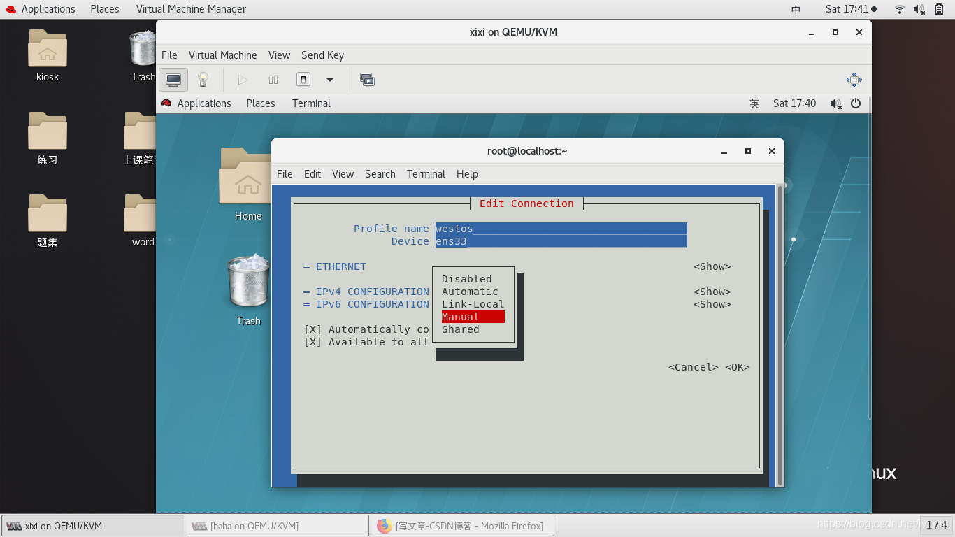The width and height of the screenshot is (955, 537).
Task: Open shutdown options dropdown arrow
Action: tap(330, 80)
